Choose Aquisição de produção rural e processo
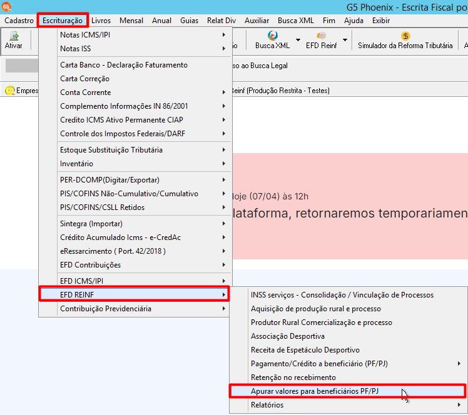This screenshot has width=468, height=415. [348, 309]
